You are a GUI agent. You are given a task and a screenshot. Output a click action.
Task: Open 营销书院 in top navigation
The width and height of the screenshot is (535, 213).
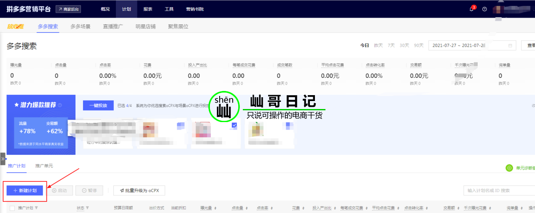195,9
